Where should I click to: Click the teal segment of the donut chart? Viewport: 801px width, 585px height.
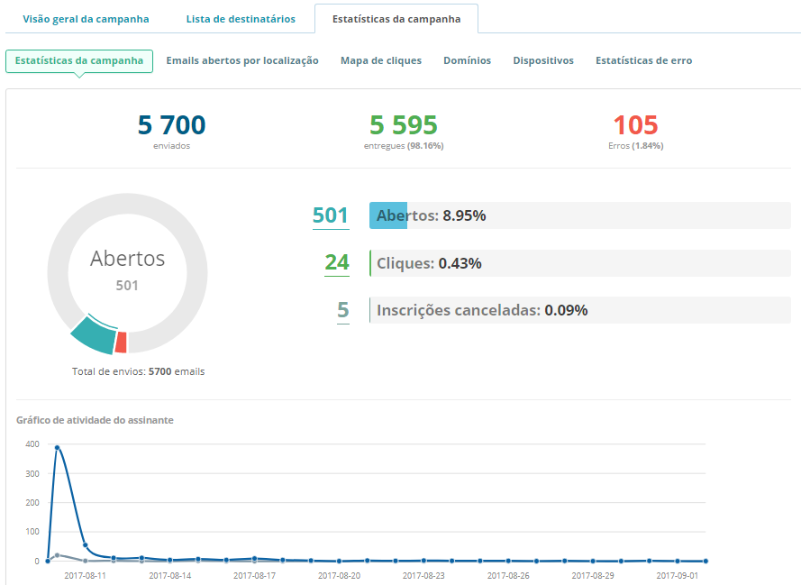(x=91, y=334)
